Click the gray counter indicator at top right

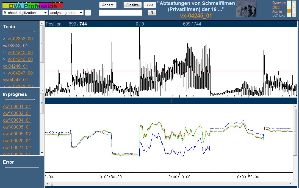click(294, 8)
